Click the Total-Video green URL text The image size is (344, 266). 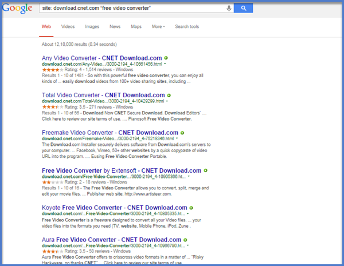tap(103, 101)
